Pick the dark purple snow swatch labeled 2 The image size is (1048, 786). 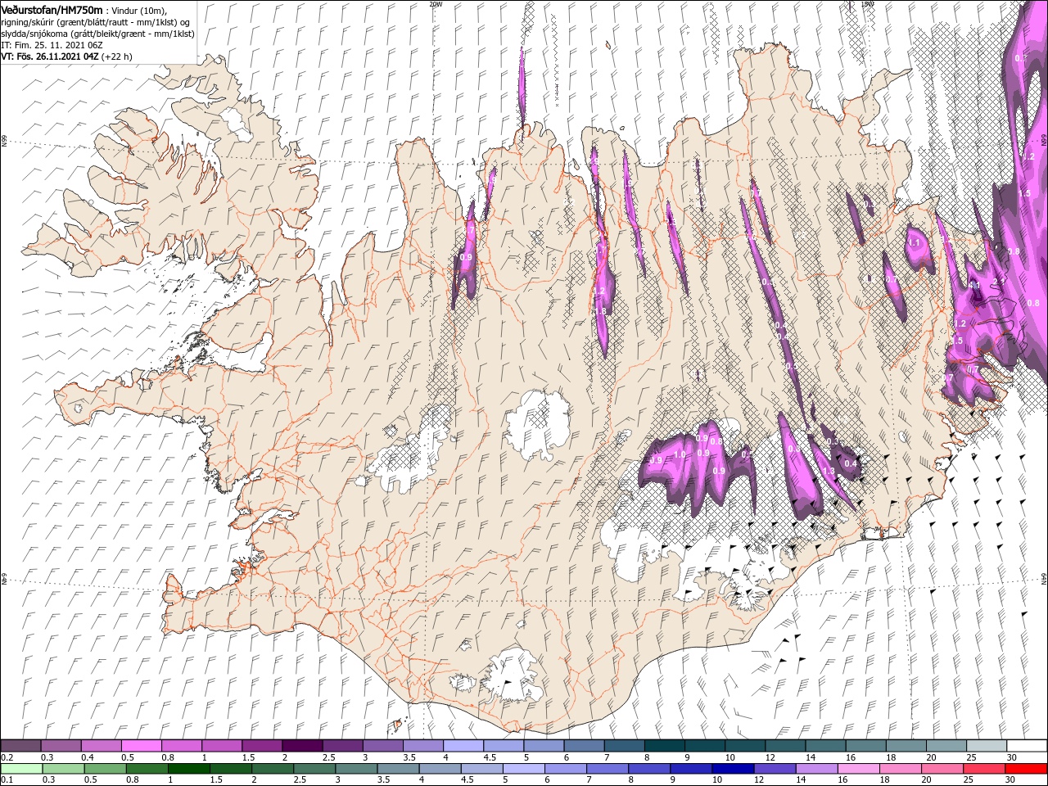[x=302, y=746]
